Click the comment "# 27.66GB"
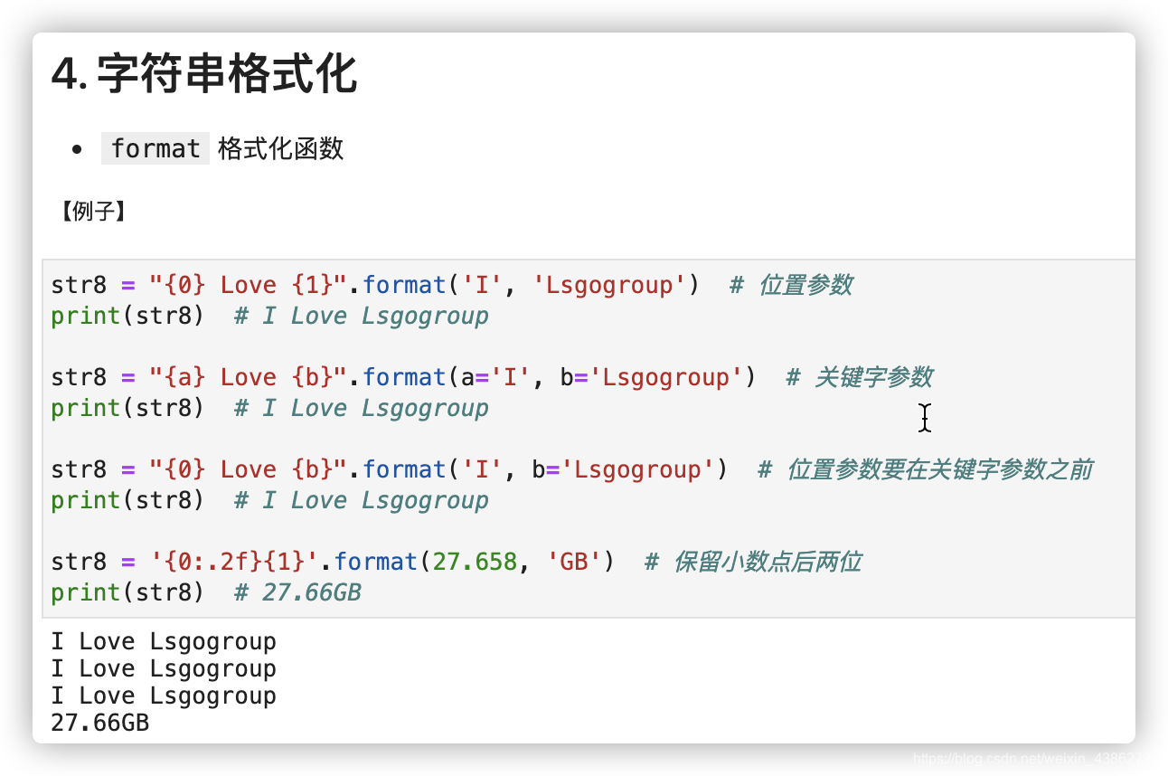This screenshot has width=1168, height=776. [297, 592]
